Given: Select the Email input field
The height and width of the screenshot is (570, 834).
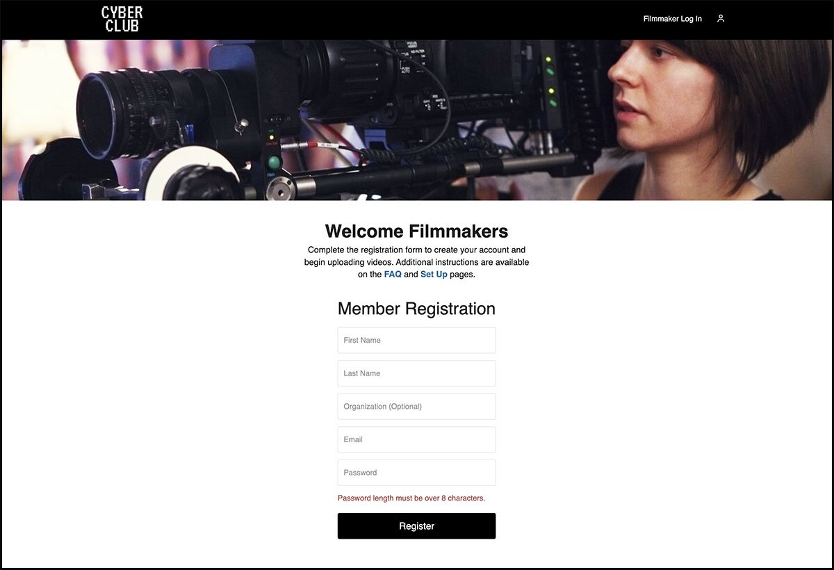Looking at the screenshot, I should pyautogui.click(x=416, y=439).
